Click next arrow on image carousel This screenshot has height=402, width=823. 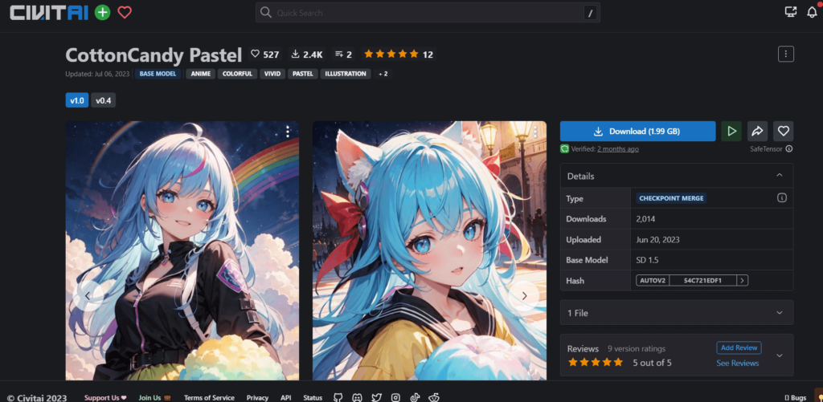pos(524,295)
